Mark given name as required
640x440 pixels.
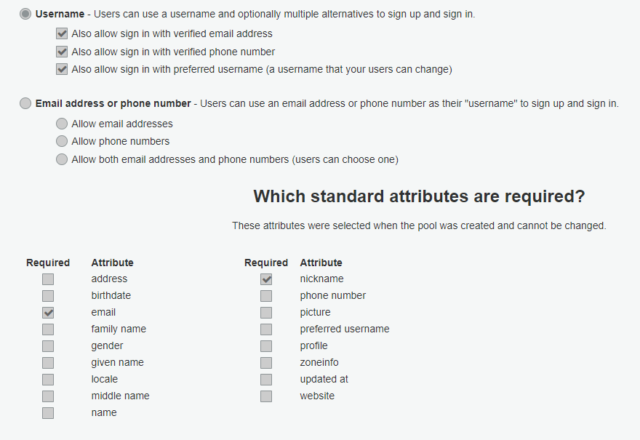[48, 363]
